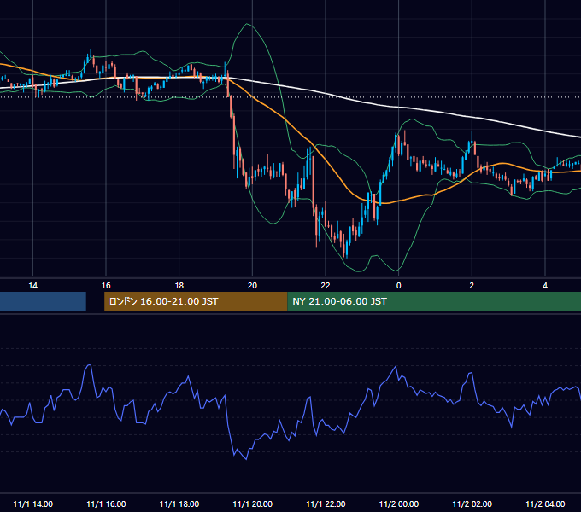Click the NY 21:00-06:00 JST session bar

[x=434, y=301]
